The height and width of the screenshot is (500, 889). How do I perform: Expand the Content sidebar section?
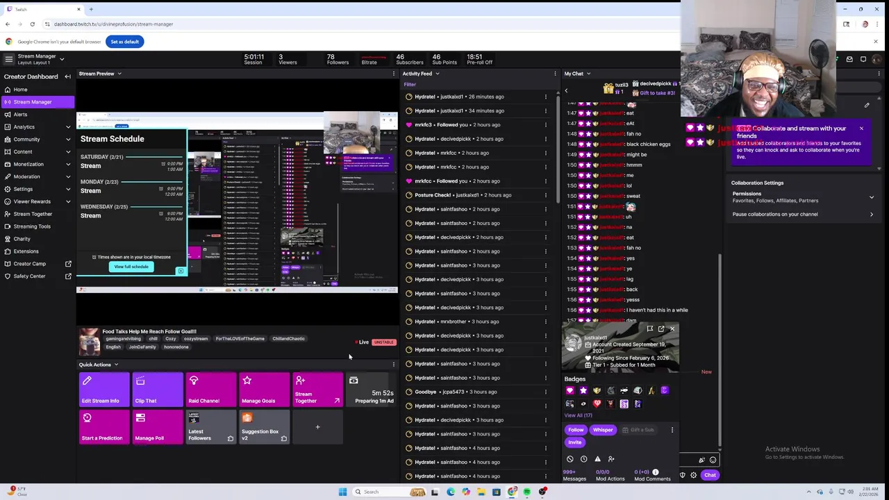click(x=68, y=152)
